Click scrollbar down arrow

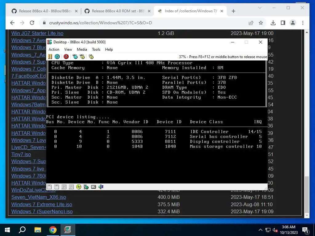[307, 215]
